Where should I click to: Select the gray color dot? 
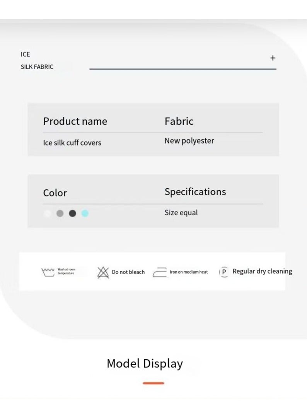tap(60, 213)
